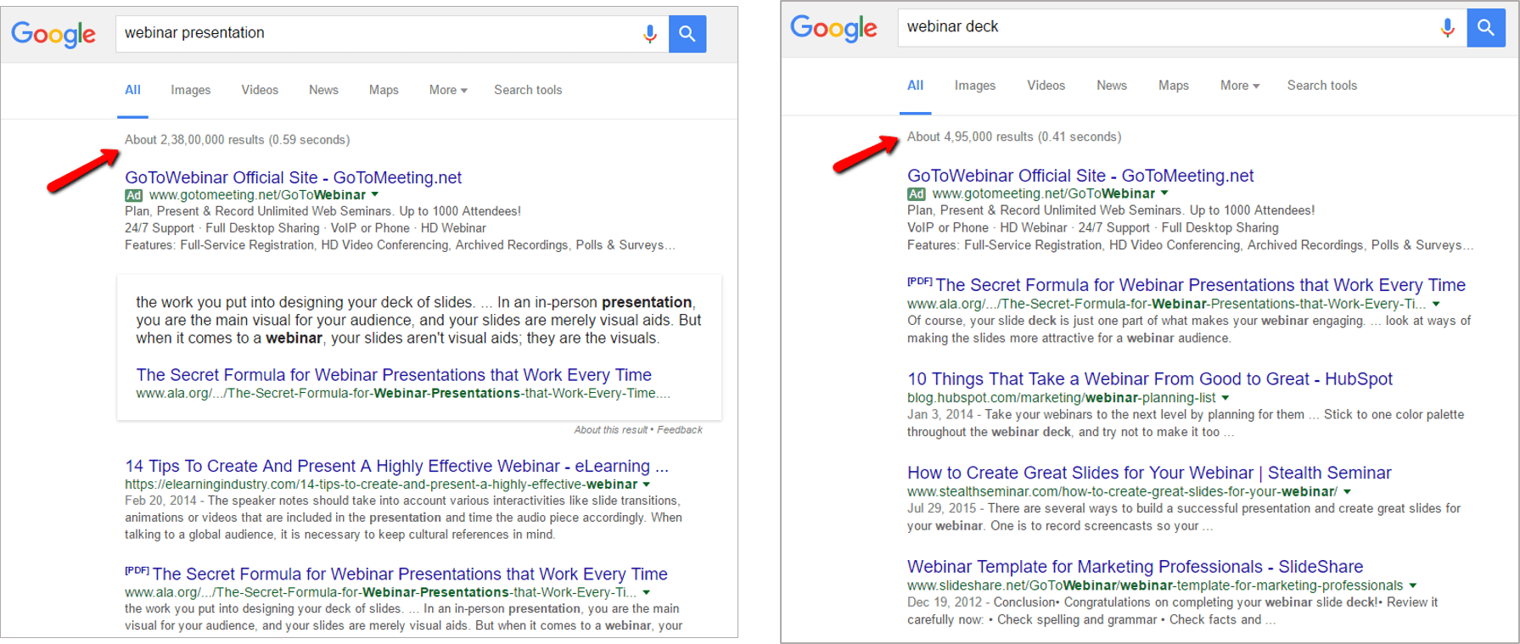Open the [PDF] Secret Formula result in the webinar deck window

1200,285
